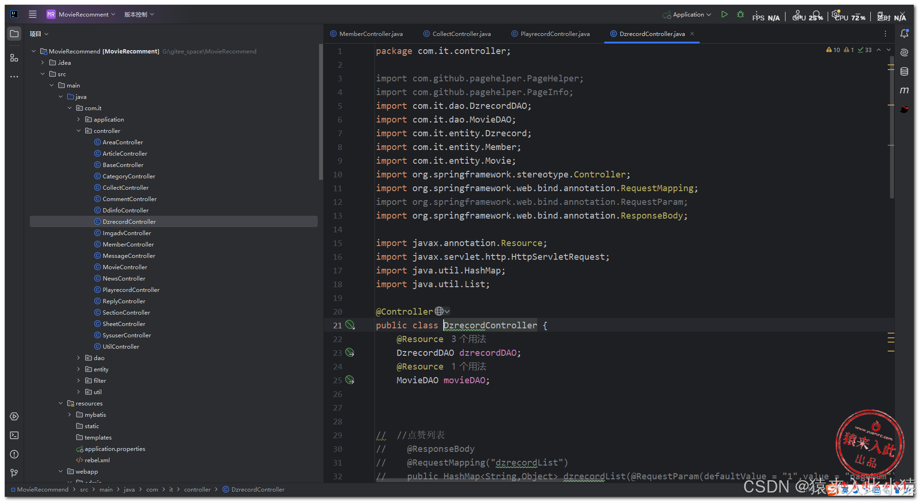Open application.properties file

(115, 449)
